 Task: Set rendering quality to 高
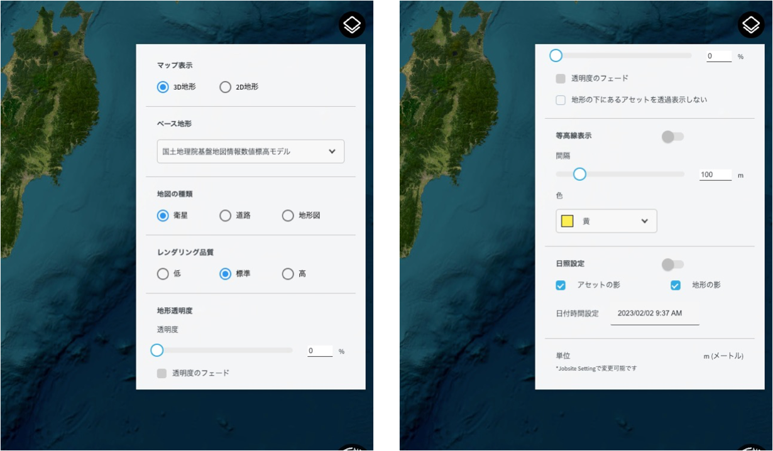288,274
